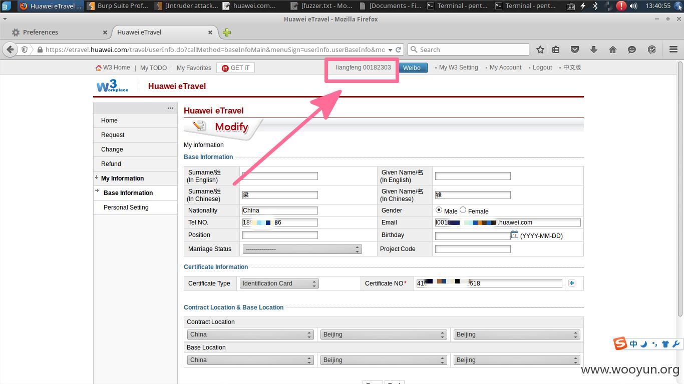684x384 pixels.
Task: Click the site identity lock icon
Action: (x=40, y=49)
